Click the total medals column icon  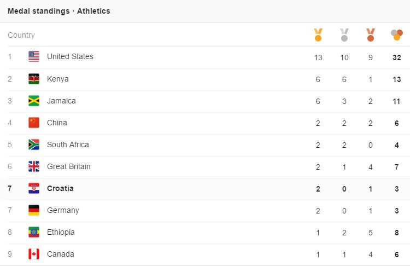(397, 35)
